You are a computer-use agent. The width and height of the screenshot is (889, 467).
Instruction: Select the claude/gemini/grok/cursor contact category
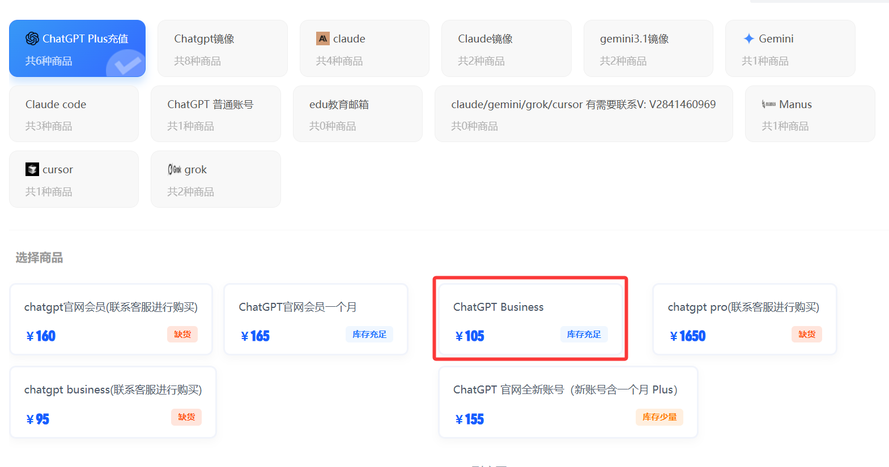click(584, 114)
